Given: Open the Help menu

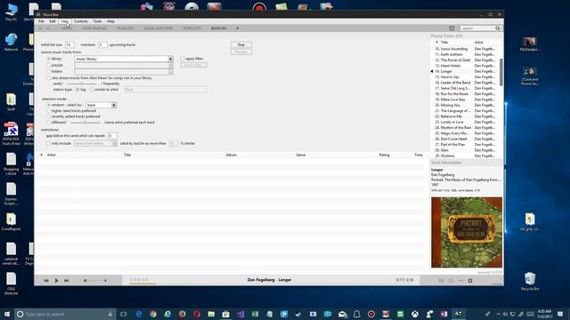Looking at the screenshot, I should point(110,21).
